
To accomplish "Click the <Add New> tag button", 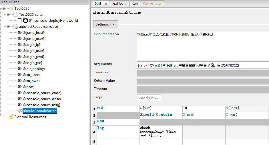I will [x=149, y=98].
